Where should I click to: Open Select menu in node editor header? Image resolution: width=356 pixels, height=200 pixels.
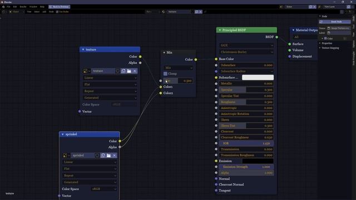point(37,12)
